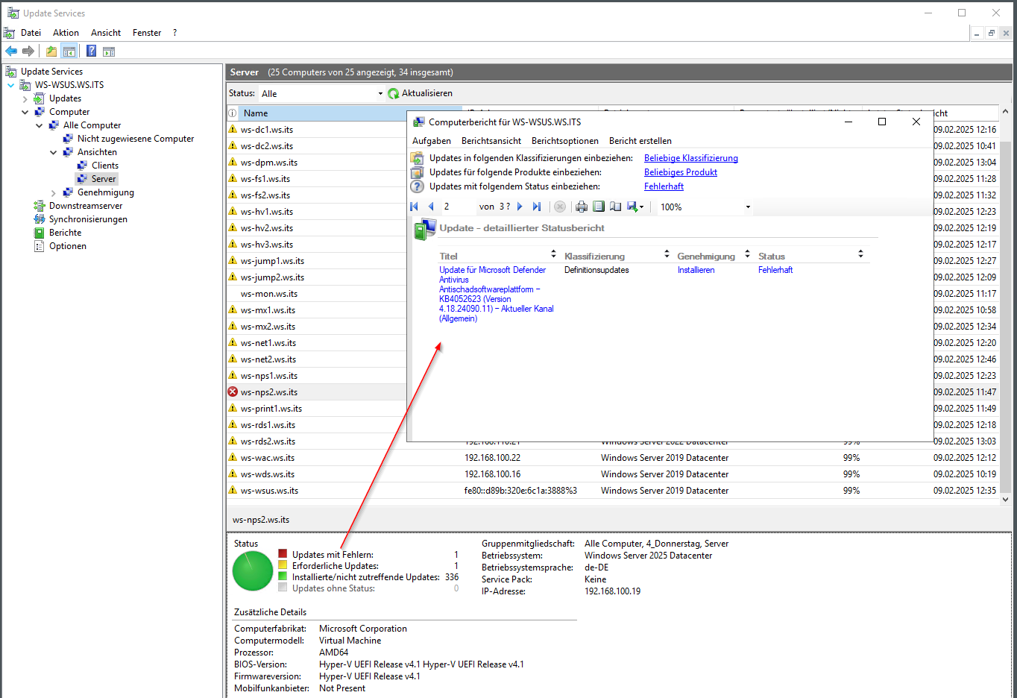Click the page setup icon in report
The height and width of the screenshot is (698, 1017).
(615, 207)
